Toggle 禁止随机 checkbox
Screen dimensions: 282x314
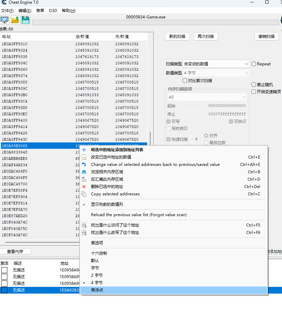(x=254, y=84)
